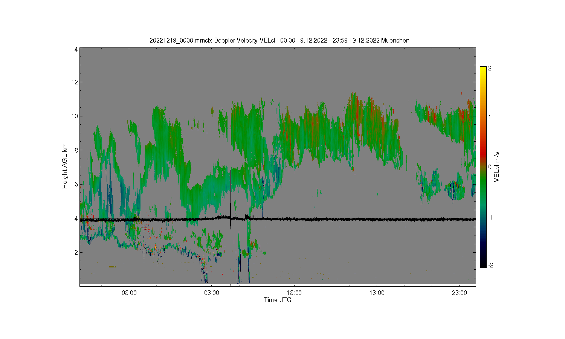The width and height of the screenshot is (565, 339).
Task: Click the height axis tick label 4
Action: [76, 218]
